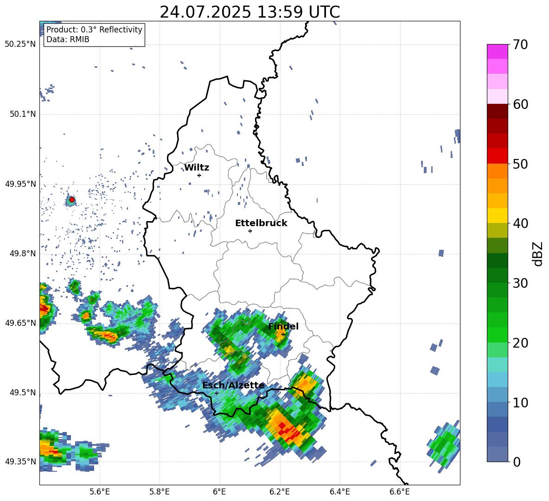Image resolution: width=549 pixels, height=501 pixels.
Task: Click the 49.95°N latitude label
Action: click(x=20, y=184)
